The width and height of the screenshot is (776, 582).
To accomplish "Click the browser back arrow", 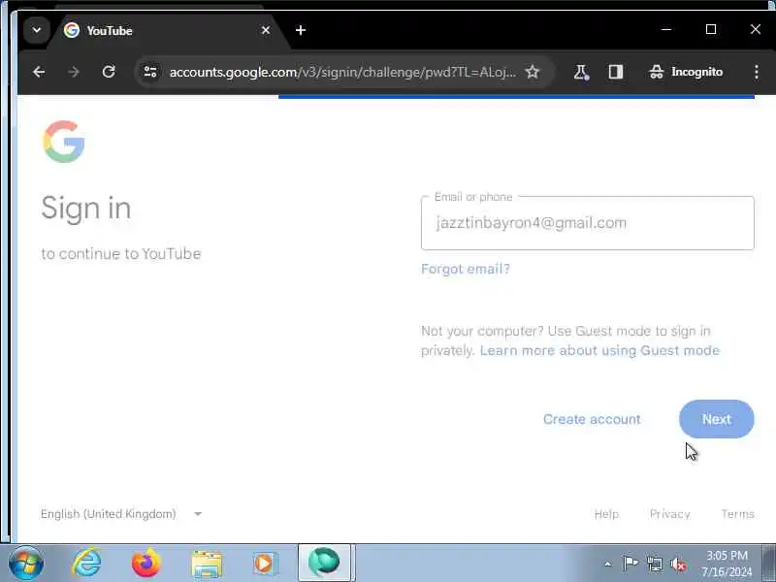I will point(39,72).
